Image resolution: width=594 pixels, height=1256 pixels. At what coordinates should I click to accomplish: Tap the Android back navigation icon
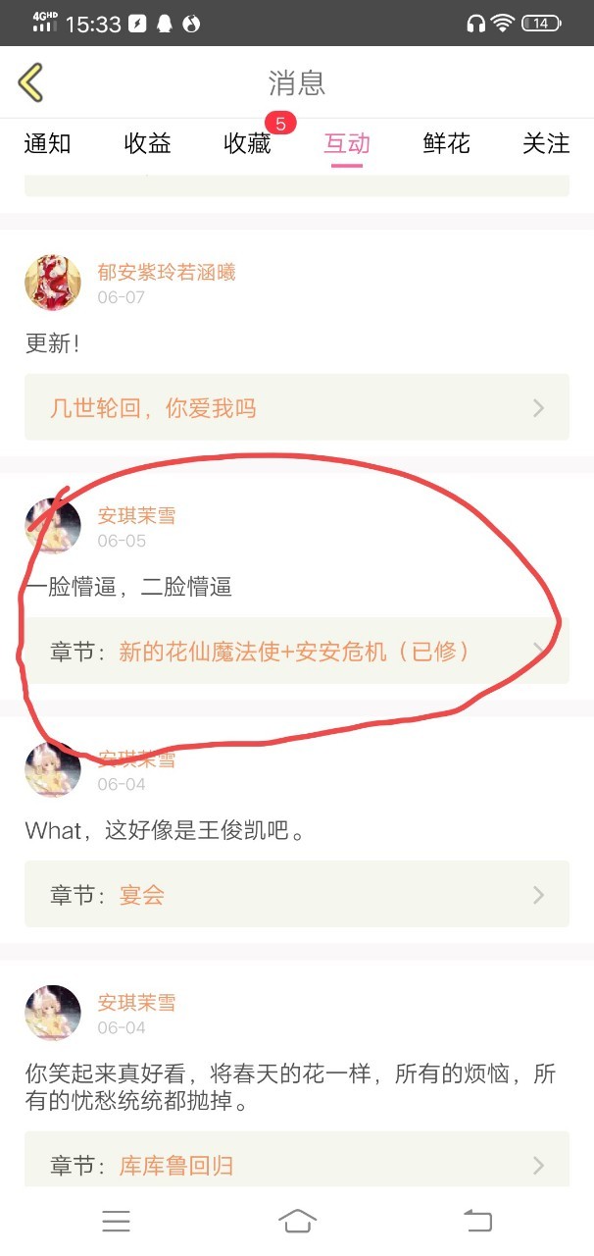pyautogui.click(x=477, y=1220)
